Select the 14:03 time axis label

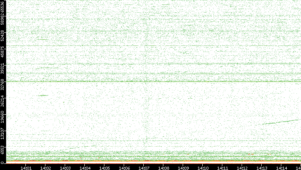pyautogui.click(x=65, y=168)
